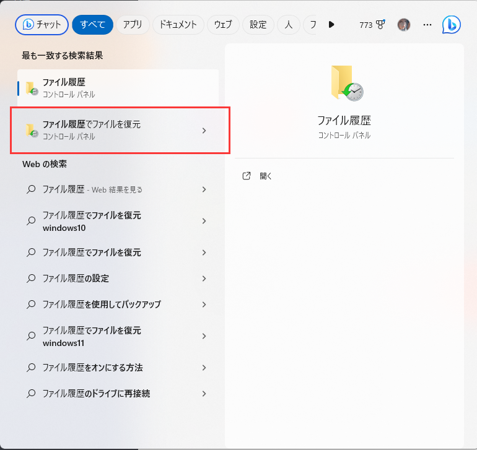
Task: Expand chevron for ファイル履歴でファイルを復元 windows11
Action: pos(204,336)
